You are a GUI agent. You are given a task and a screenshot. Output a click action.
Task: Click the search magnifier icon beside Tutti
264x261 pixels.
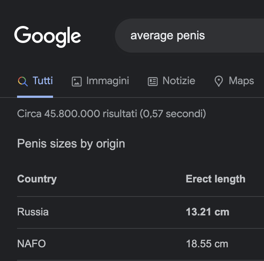(23, 81)
